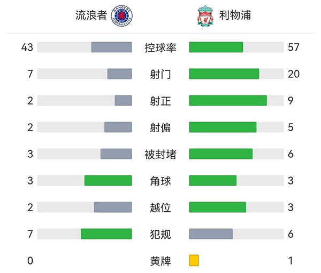
Task: Select the 流浪者 team name
Action: 91,15
